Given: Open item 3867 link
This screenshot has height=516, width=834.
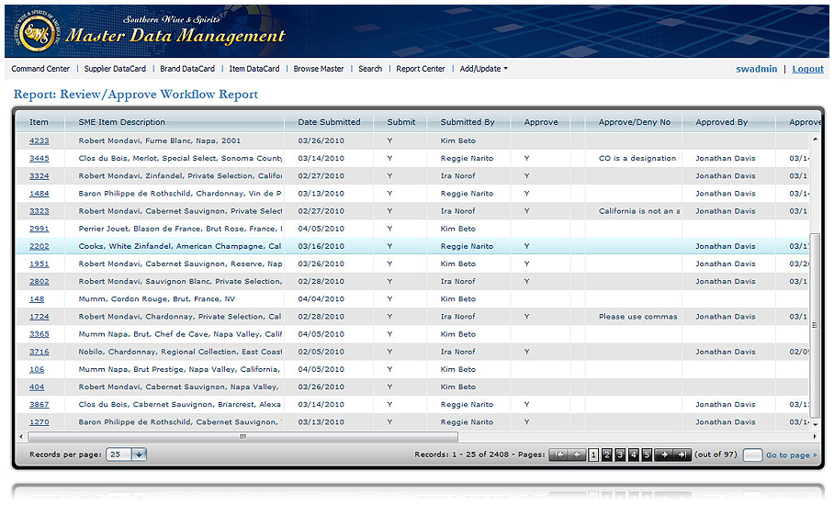Looking at the screenshot, I should [39, 404].
